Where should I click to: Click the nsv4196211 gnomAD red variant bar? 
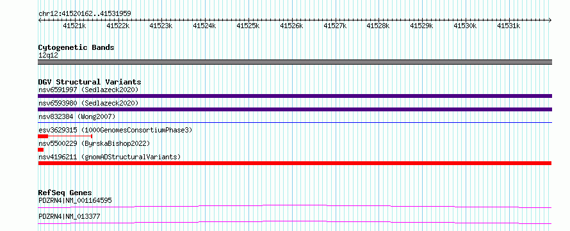295,163
